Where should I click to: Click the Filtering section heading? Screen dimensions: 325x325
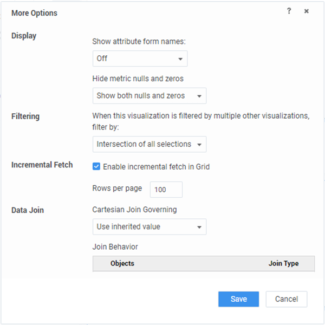click(x=25, y=116)
